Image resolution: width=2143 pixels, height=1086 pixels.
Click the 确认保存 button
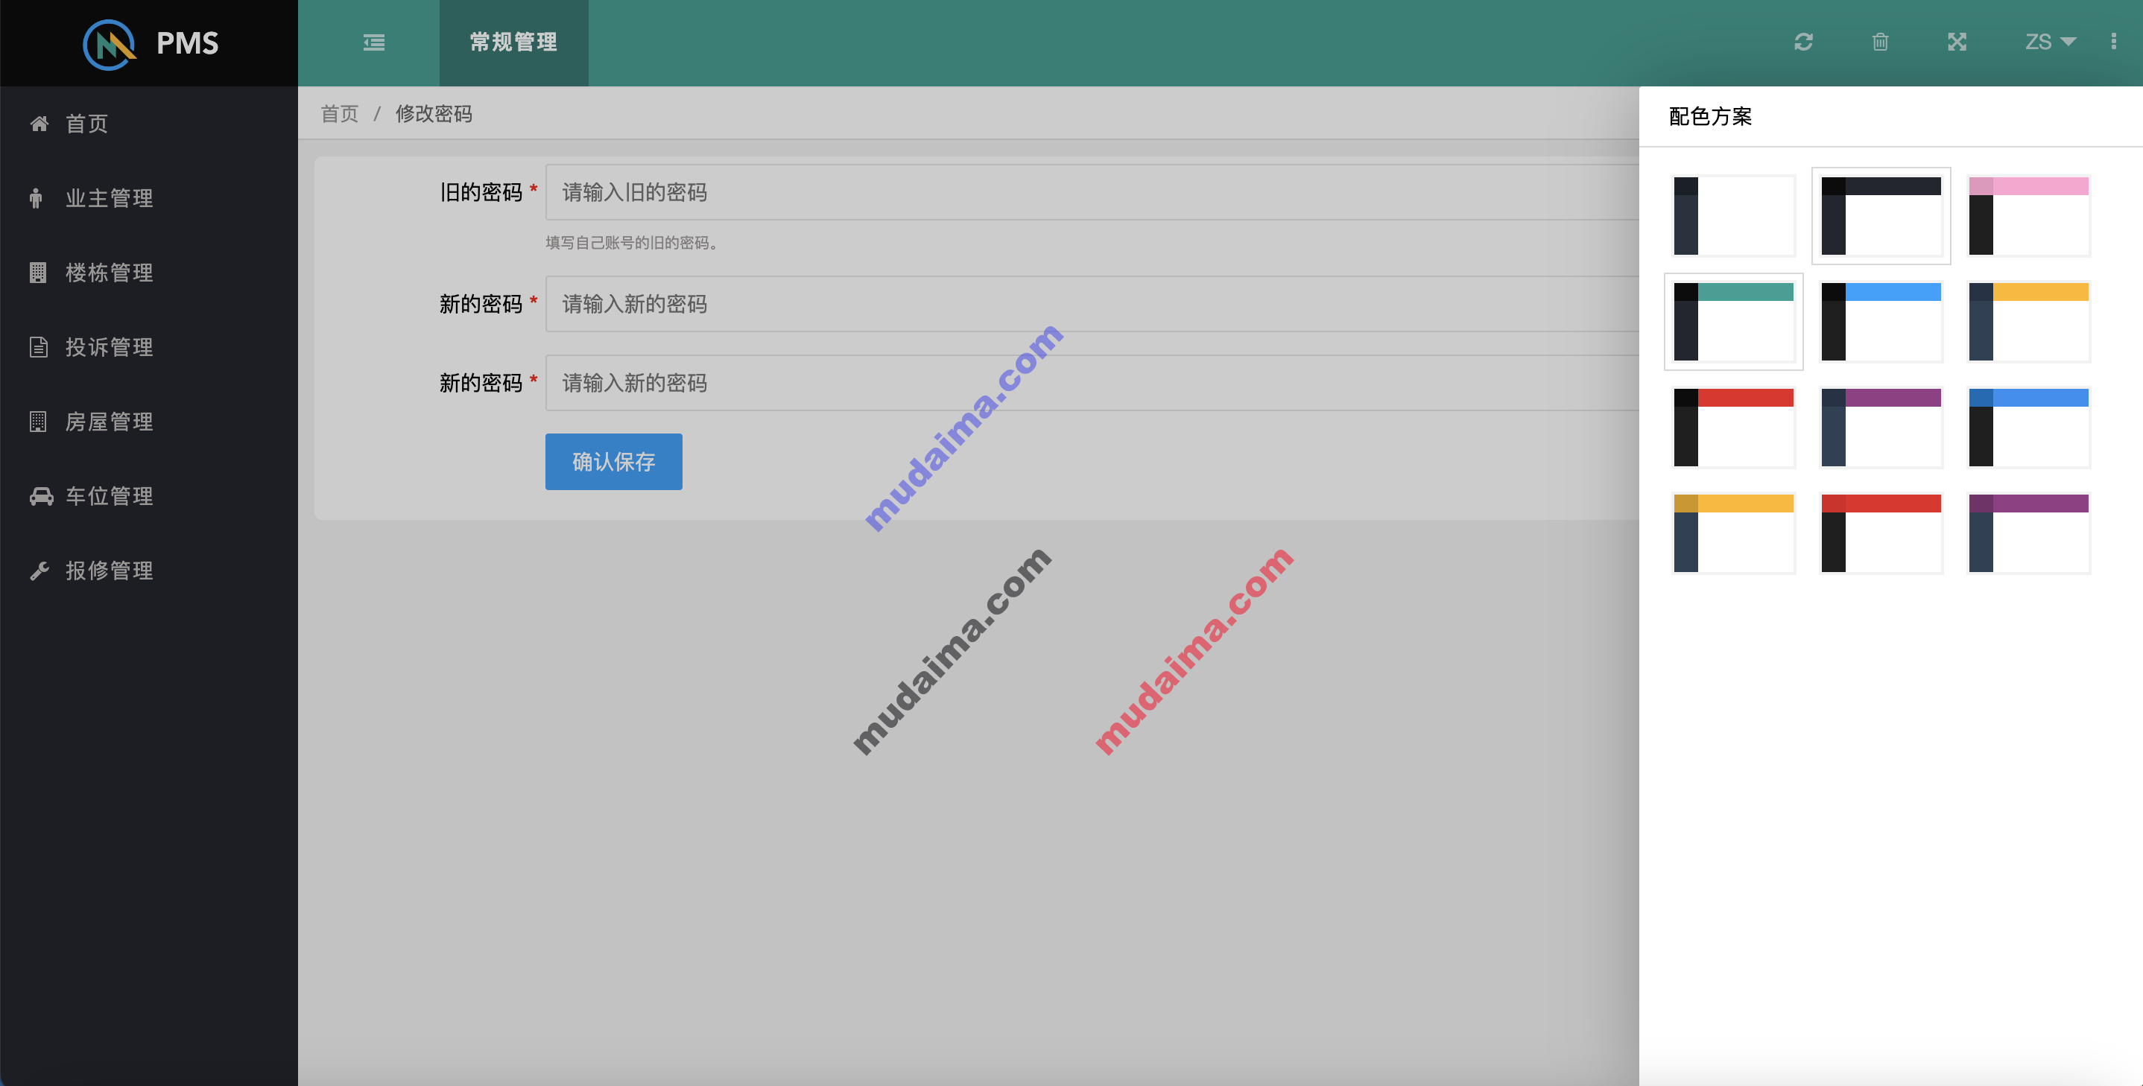[x=613, y=462]
